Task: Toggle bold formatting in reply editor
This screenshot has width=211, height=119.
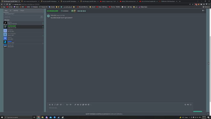Action: pyautogui.click(x=52, y=104)
